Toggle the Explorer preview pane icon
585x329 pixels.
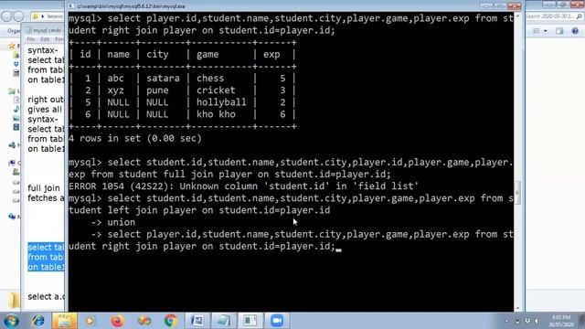point(559,31)
